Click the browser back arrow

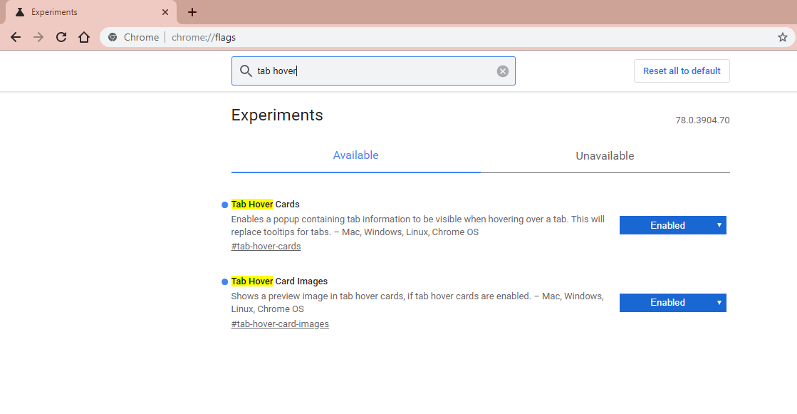[x=16, y=37]
